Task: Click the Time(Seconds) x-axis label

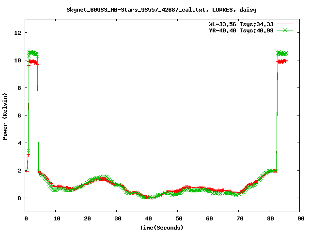Action: pos(161,228)
